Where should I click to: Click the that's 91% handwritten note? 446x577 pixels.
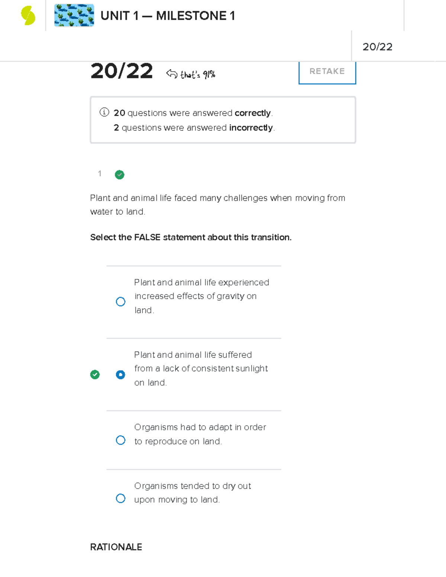click(x=198, y=74)
